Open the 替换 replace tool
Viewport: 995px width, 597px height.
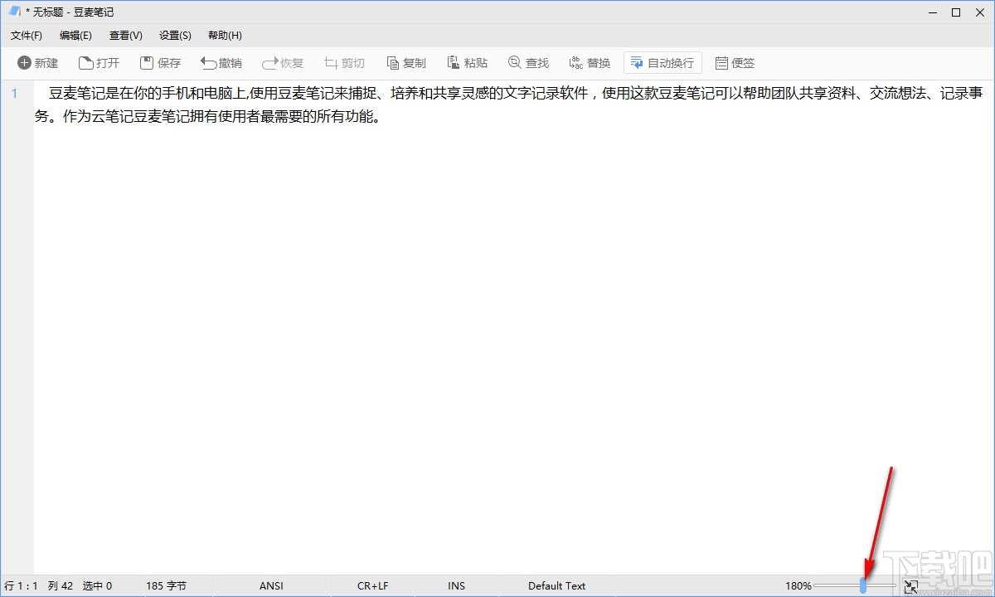click(590, 63)
